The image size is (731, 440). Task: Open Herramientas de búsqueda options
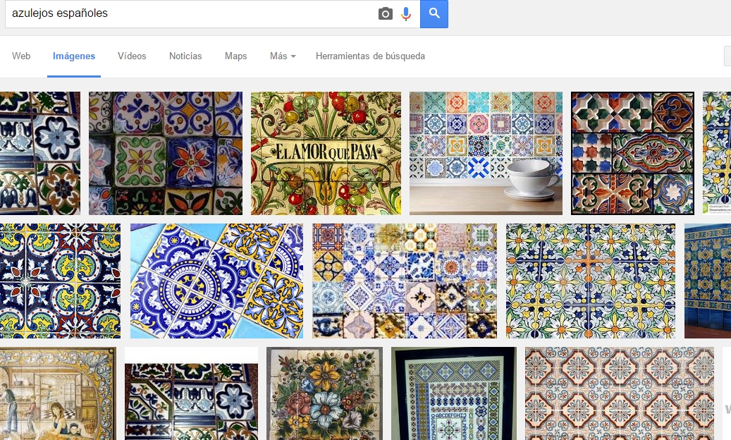point(370,56)
